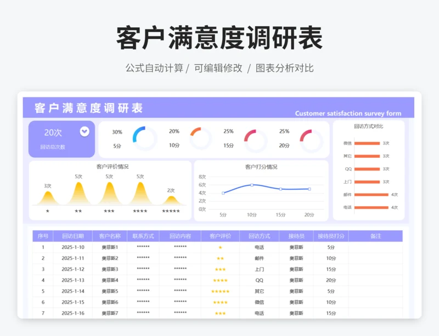Select the 电话 orange bar

point(372,208)
